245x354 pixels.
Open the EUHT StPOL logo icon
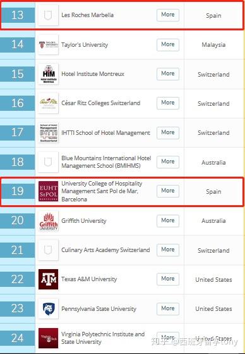point(48,191)
